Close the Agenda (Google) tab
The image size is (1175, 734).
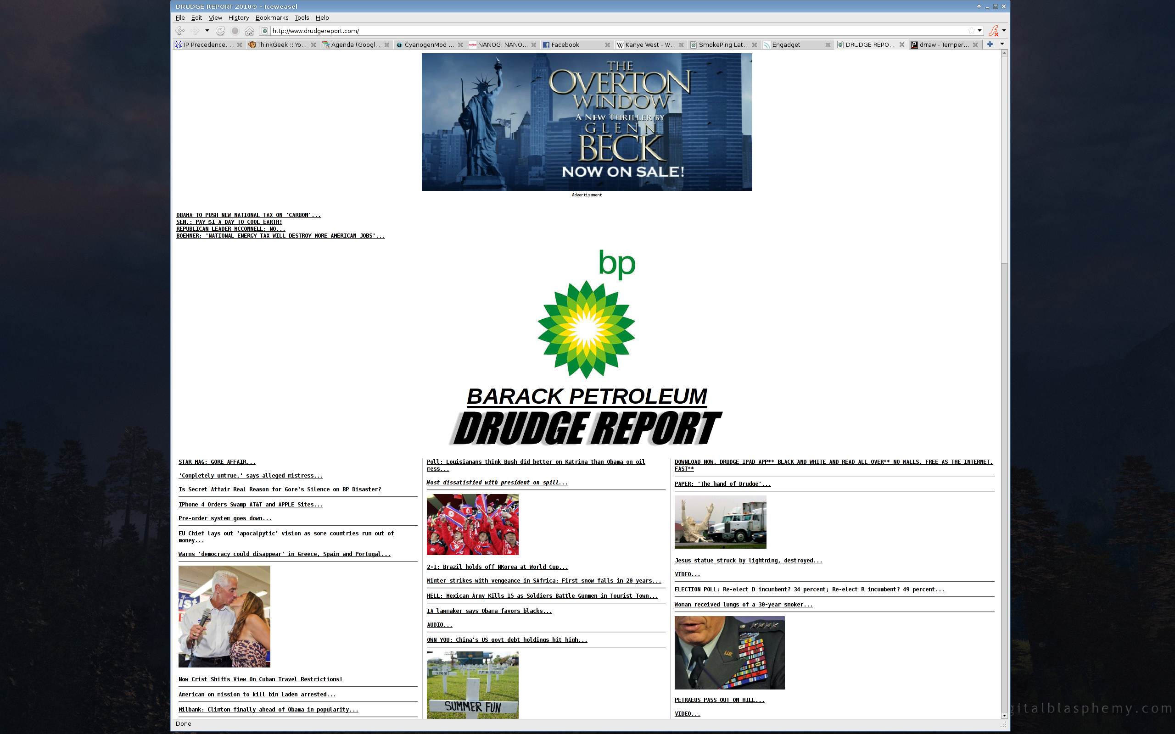coord(387,44)
